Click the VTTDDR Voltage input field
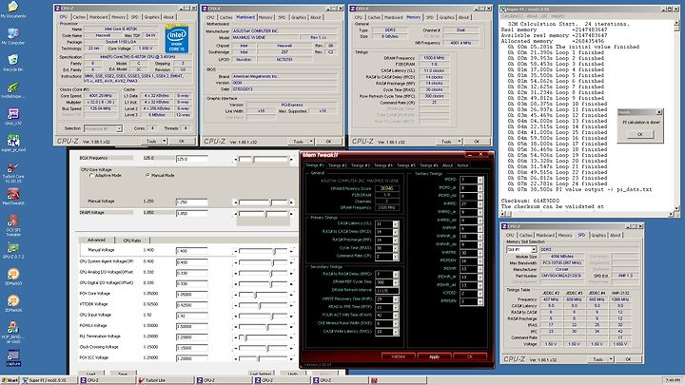The image size is (685, 385). [191, 305]
